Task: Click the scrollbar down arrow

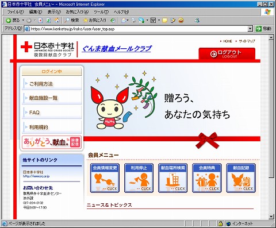Action: [271, 217]
